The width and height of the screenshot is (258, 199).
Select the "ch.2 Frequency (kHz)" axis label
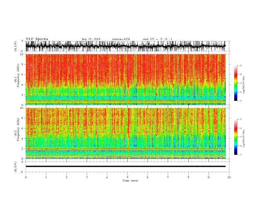[17, 129]
